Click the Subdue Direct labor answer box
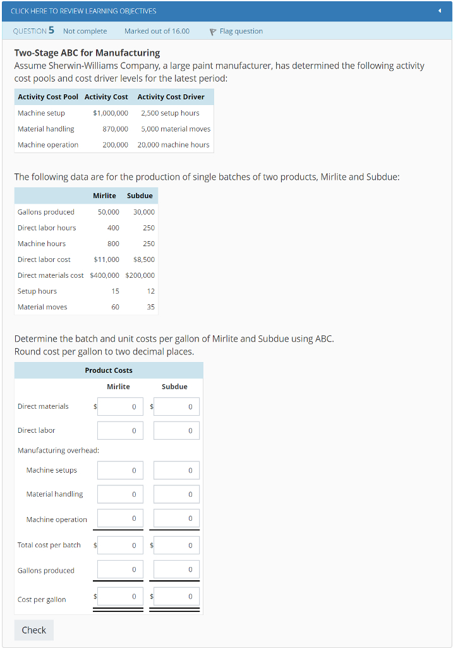Viewport: 453px width, 648px height. [176, 430]
